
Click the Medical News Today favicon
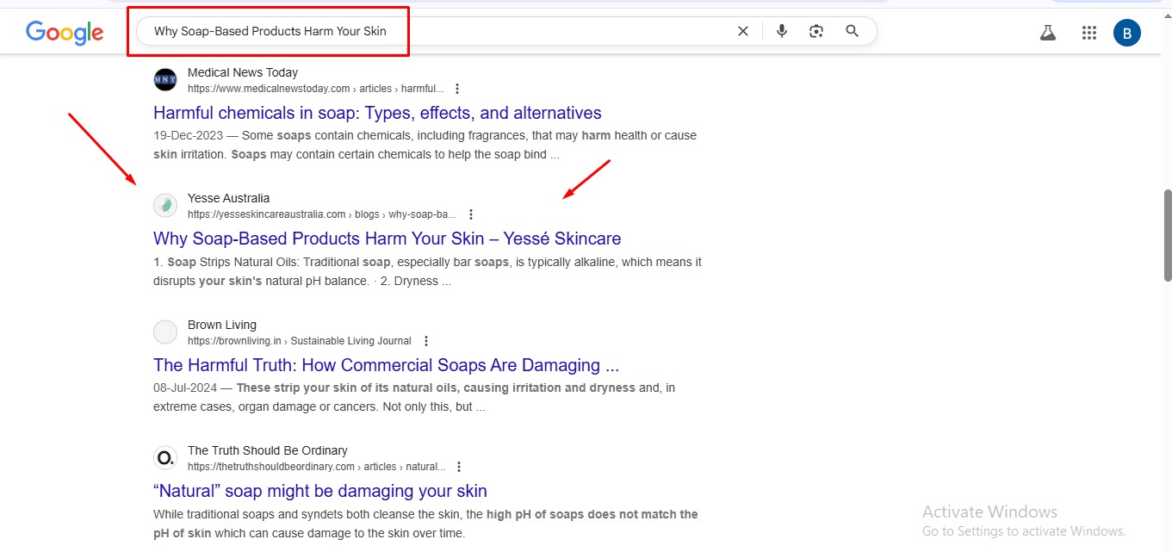coord(165,80)
